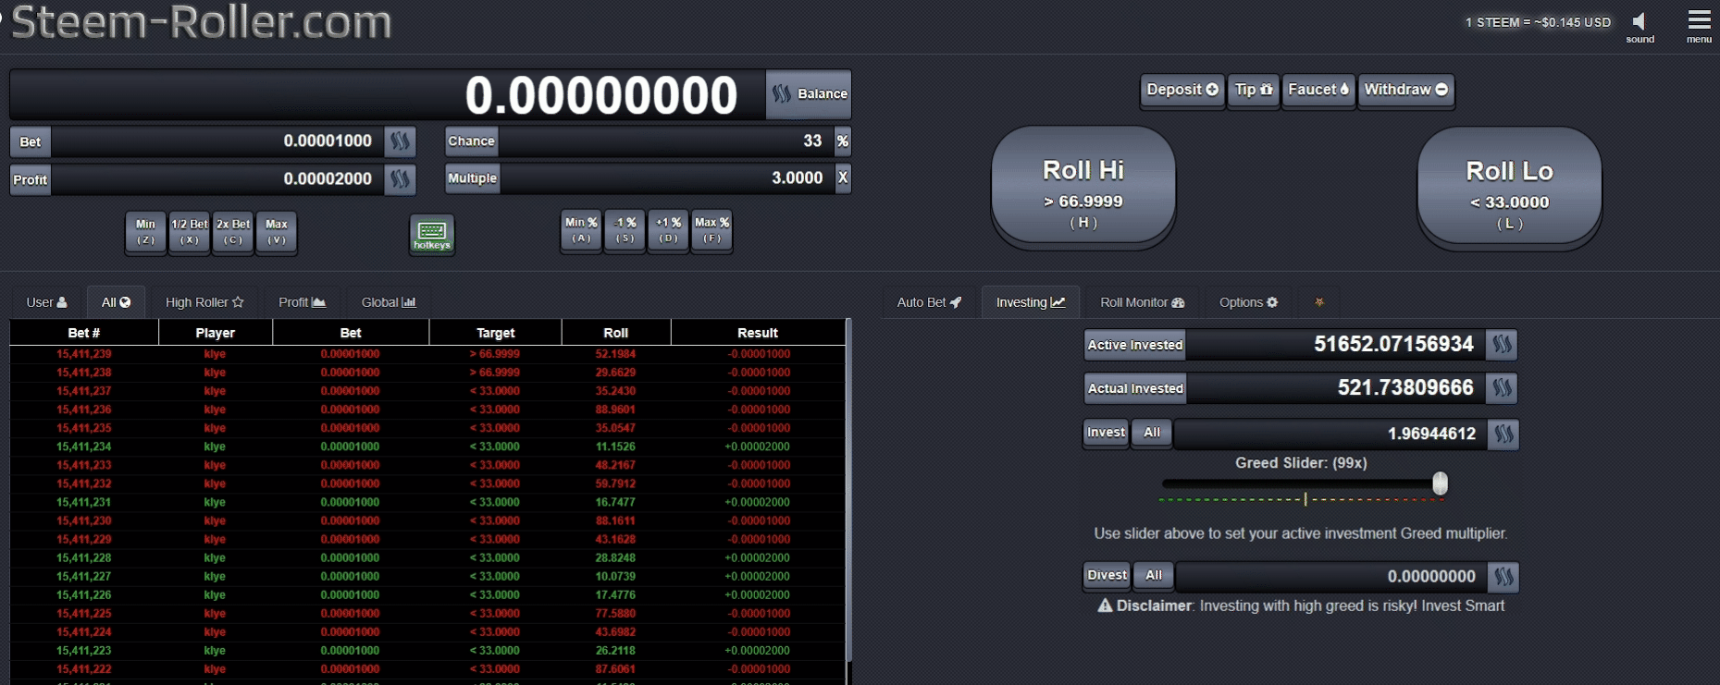Click the Steem icon beside Balance
1720x685 pixels.
782,93
